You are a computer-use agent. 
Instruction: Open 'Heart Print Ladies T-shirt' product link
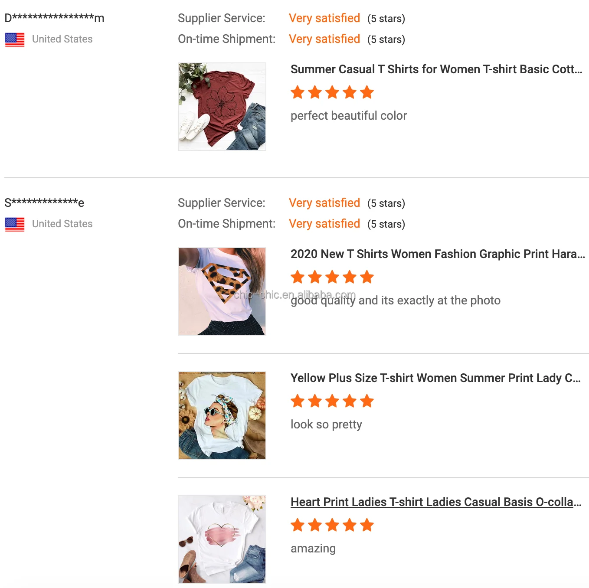(435, 502)
